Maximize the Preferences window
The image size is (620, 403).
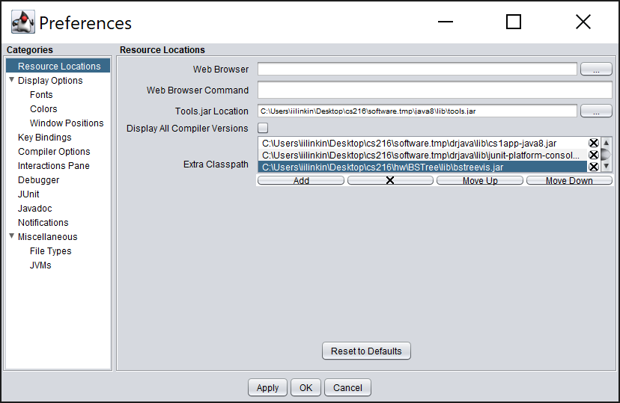514,22
